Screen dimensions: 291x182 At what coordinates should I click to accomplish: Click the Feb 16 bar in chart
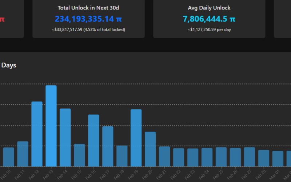point(93,140)
